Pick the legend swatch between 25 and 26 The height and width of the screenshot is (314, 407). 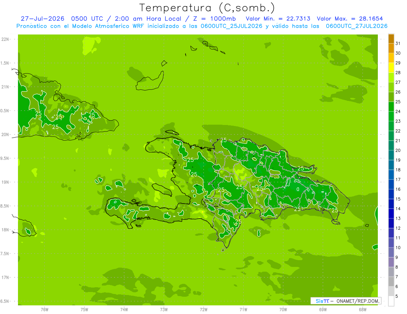(391, 97)
